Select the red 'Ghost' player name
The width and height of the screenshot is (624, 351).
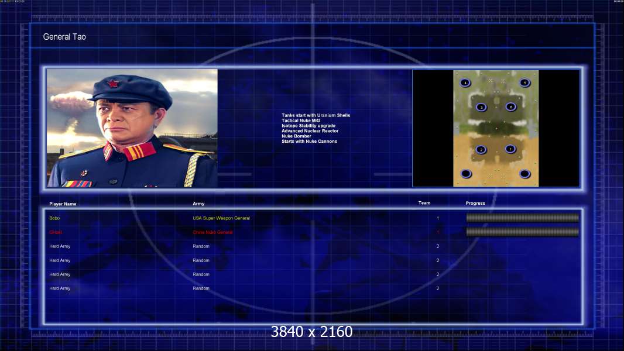pyautogui.click(x=56, y=232)
